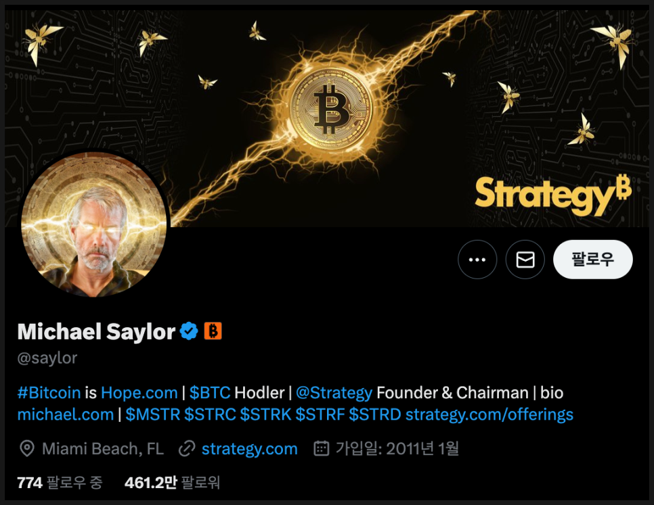The height and width of the screenshot is (505, 654).
Task: Click the orange Bitcoin affiliate badge
Action: [213, 331]
